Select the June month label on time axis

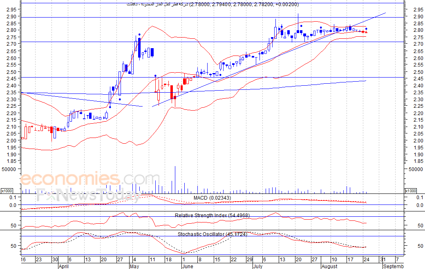(187, 266)
